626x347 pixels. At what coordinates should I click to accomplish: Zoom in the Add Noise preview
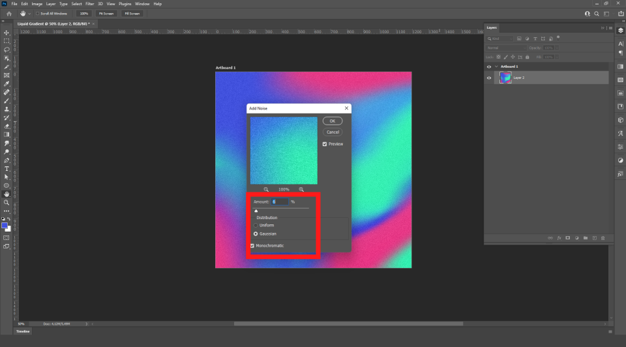click(301, 189)
